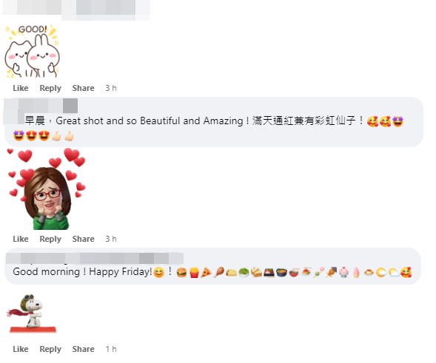Screen dimensions: 436x363
Task: Like the Happy Friday comment
Action: point(21,349)
